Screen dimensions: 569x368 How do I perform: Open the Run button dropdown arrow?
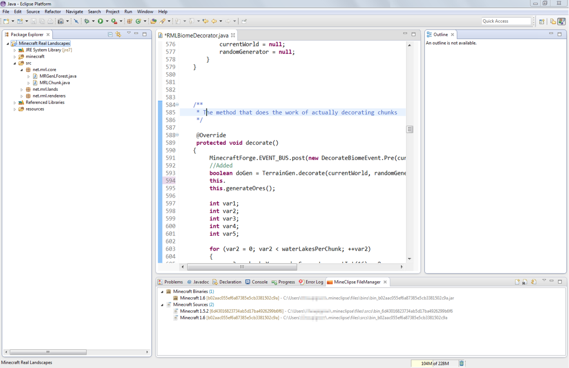click(x=107, y=21)
